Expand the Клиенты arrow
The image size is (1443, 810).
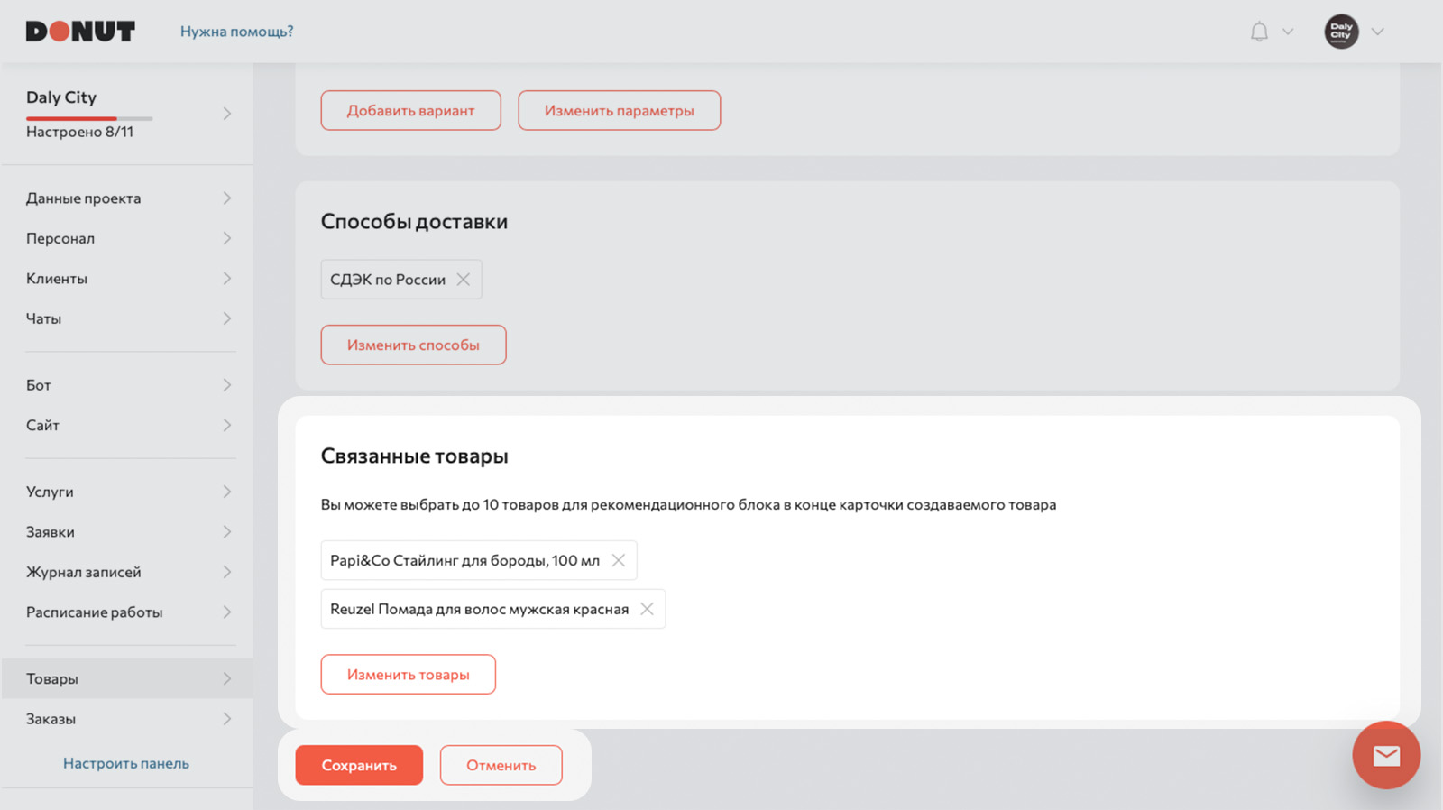pos(227,279)
